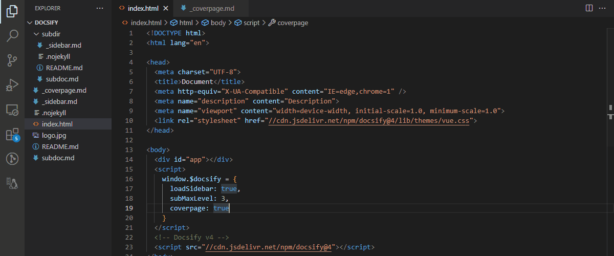The image size is (614, 256).
Task: Open Explorer more actions ellipsis
Action: click(100, 8)
